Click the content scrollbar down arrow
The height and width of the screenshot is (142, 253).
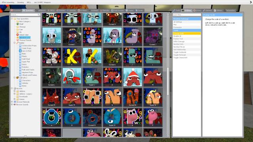(x=168, y=136)
